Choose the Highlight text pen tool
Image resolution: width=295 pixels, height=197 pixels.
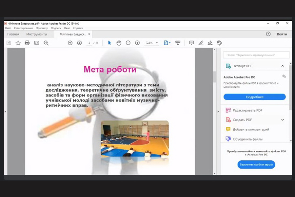(x=201, y=43)
